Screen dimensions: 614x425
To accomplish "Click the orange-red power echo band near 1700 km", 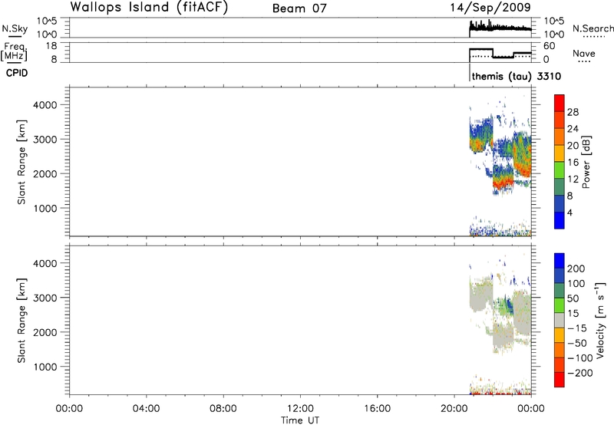I will click(503, 183).
